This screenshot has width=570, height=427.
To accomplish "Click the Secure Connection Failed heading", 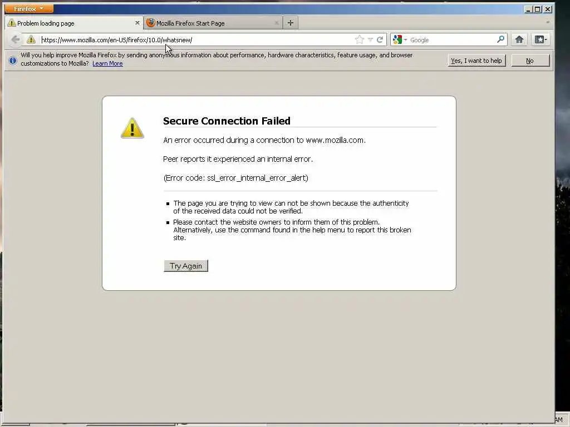I will tap(227, 121).
